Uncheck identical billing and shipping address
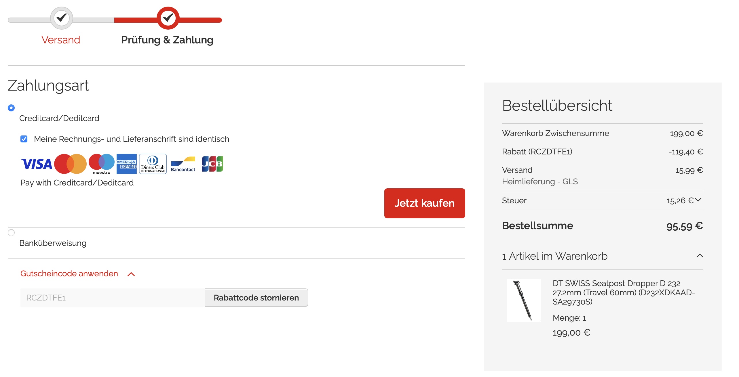Image resolution: width=739 pixels, height=377 pixels. click(24, 139)
